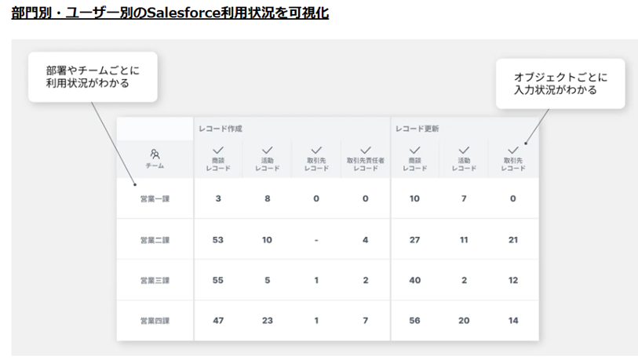Click value 27 in the 営業二課 row
The image size is (638, 360).
(414, 239)
